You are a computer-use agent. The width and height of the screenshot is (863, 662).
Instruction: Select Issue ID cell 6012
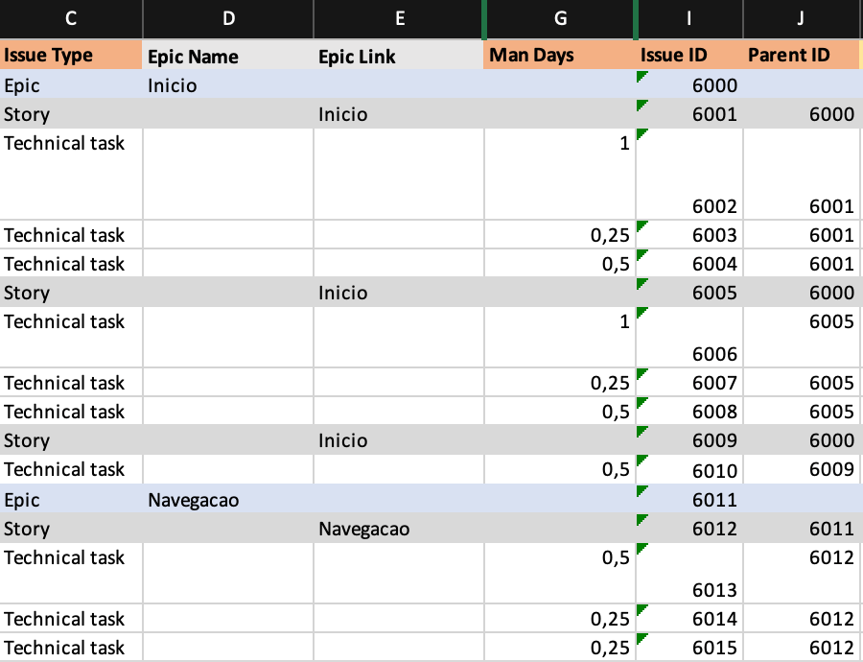(x=689, y=529)
